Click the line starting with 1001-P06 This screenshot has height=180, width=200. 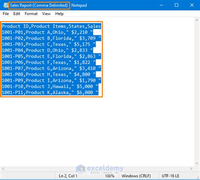(x=49, y=62)
